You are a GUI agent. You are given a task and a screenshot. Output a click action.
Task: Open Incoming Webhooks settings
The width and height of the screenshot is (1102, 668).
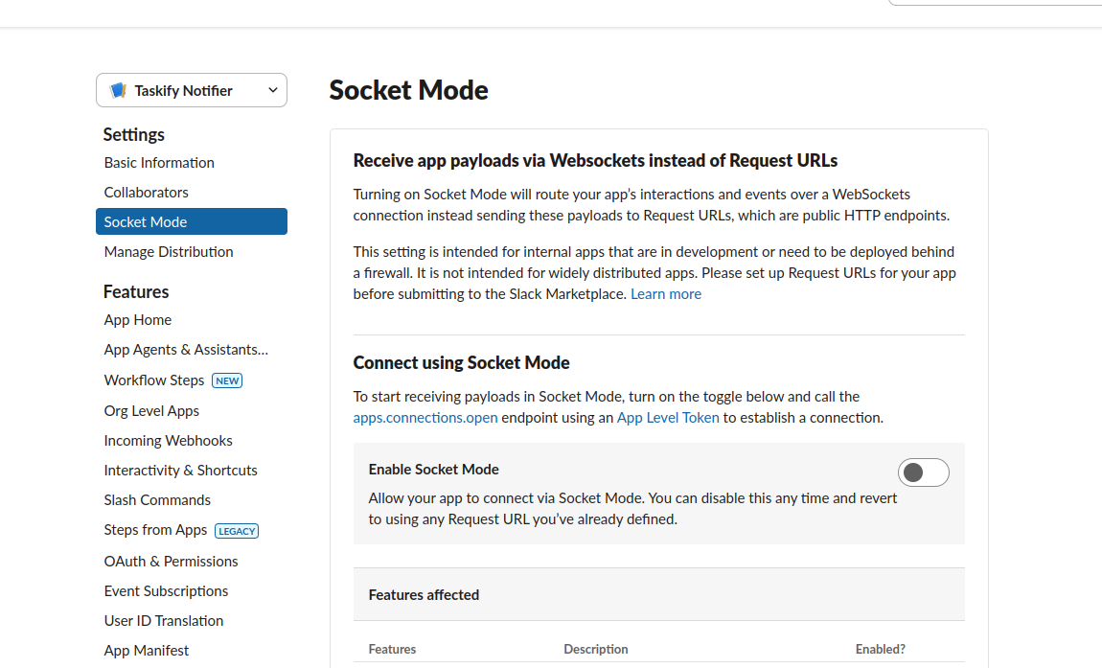point(169,441)
